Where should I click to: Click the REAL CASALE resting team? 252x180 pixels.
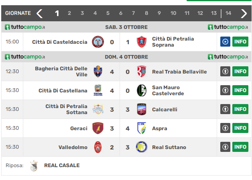click(x=62, y=166)
